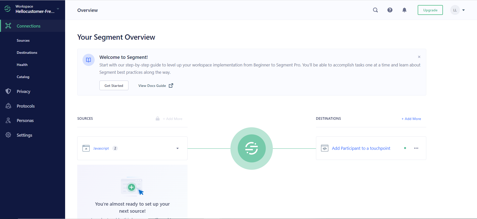477x219 pixels.
Task: Click the Your Segment Overview heading
Action: click(116, 37)
